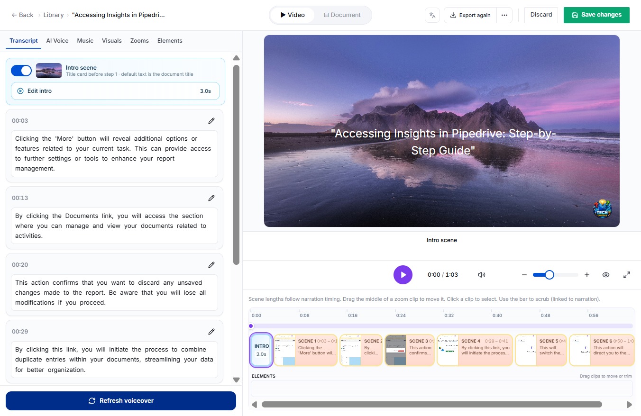The image size is (641, 416).
Task: Click the Documents link transcript text box
Action: [x=114, y=226]
